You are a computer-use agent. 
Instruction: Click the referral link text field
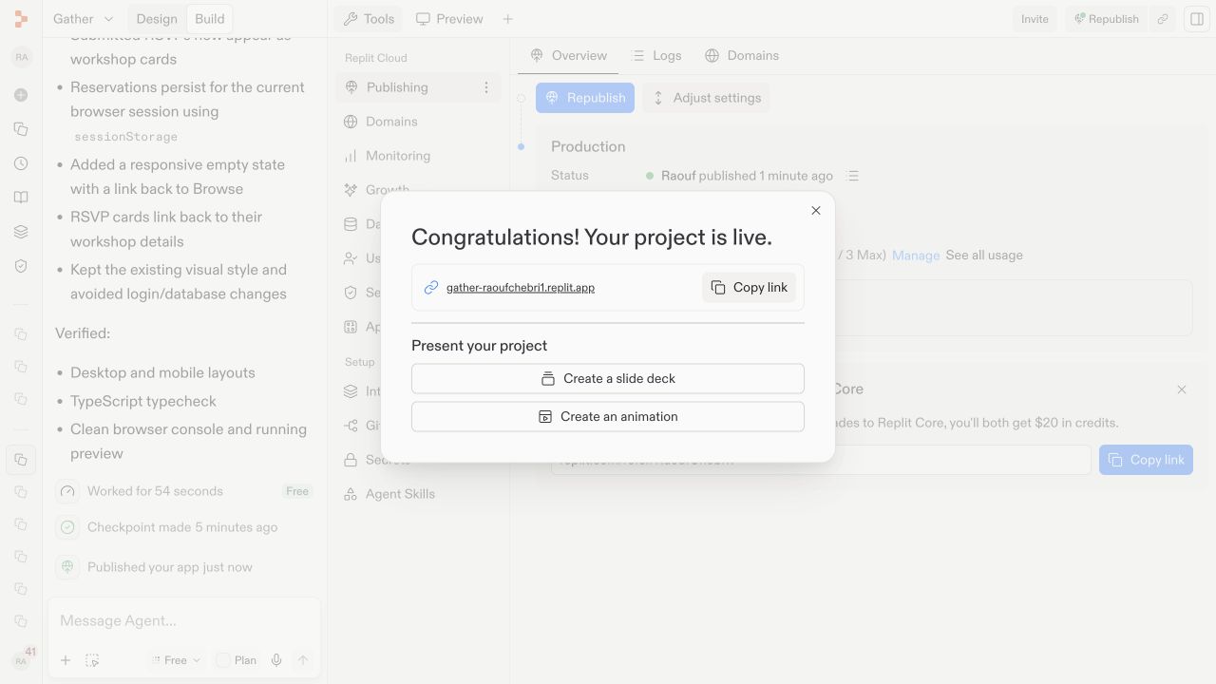coord(821,460)
